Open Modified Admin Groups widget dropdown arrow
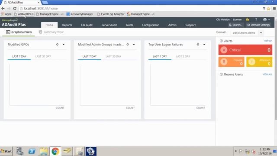Image resolution: width=277 pixels, height=156 pixels. (x=134, y=45)
